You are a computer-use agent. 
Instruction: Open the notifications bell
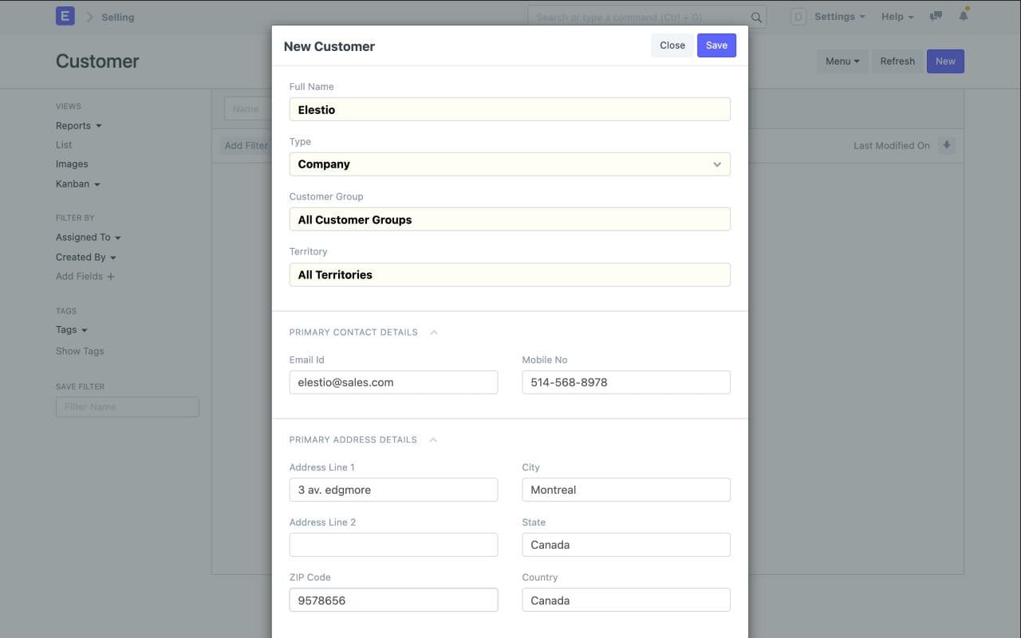(x=963, y=15)
